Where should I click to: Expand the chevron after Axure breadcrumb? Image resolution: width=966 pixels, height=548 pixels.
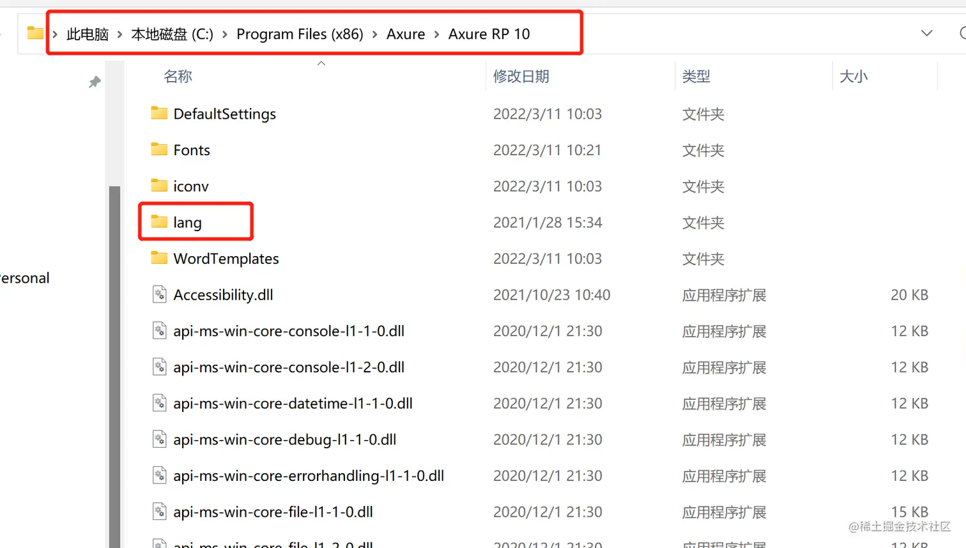[x=437, y=34]
